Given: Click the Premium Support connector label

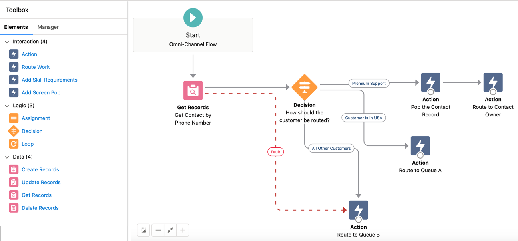Looking at the screenshot, I should click(x=369, y=83).
